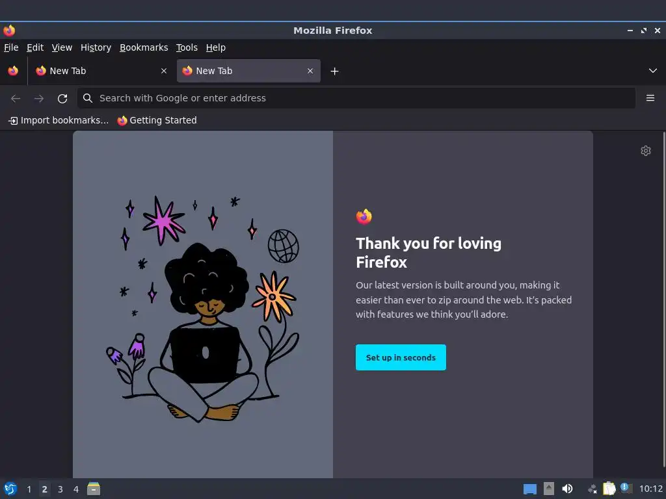
Task: Select workspace 2 in the pager
Action: click(44, 489)
